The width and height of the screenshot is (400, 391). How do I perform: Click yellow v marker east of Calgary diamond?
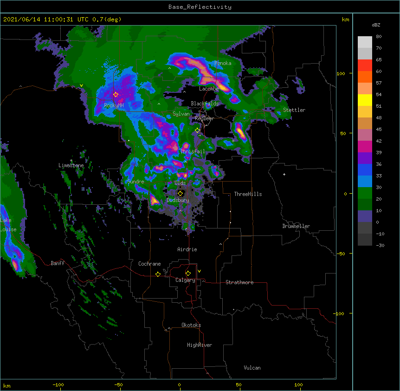pyautogui.click(x=199, y=271)
